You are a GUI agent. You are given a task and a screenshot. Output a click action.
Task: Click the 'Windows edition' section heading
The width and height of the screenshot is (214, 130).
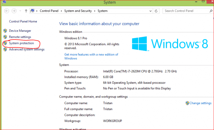tap(71, 32)
